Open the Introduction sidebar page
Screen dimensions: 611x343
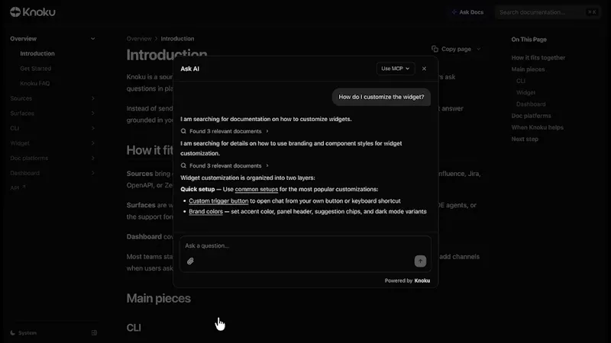(x=37, y=53)
